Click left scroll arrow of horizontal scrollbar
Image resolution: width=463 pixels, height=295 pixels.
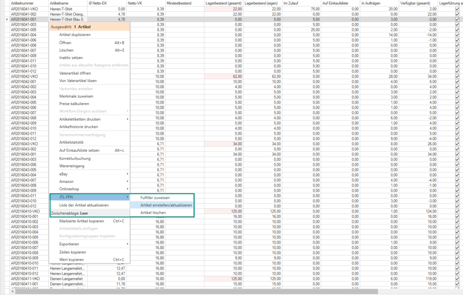(13, 292)
